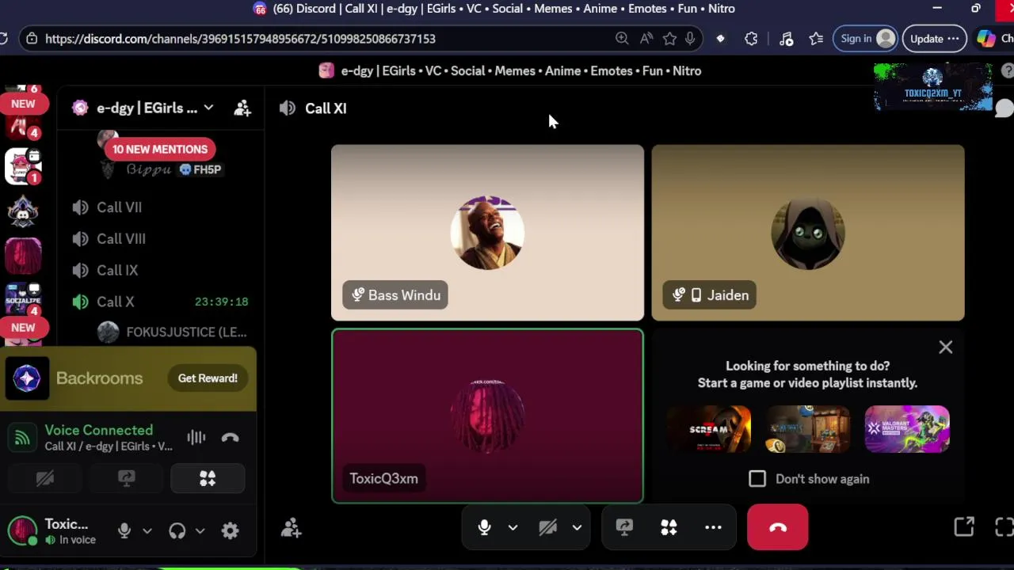
Task: Click the Get Reward! button
Action: coord(208,378)
